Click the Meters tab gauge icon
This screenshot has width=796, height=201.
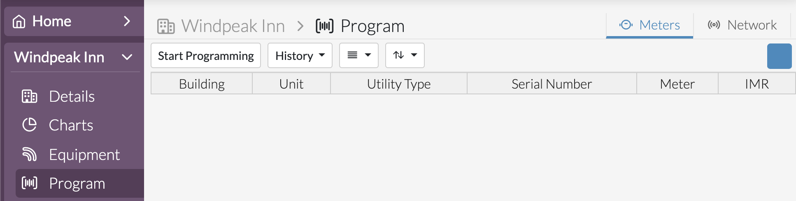click(x=626, y=25)
